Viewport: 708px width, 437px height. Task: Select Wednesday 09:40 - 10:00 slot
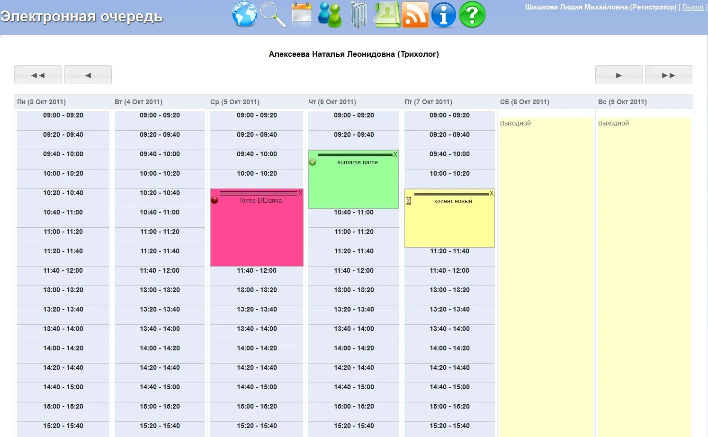pyautogui.click(x=257, y=159)
